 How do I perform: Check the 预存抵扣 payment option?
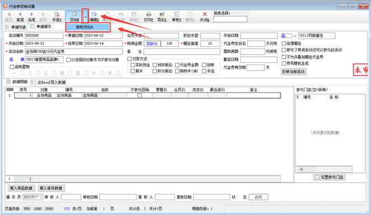pos(155,64)
